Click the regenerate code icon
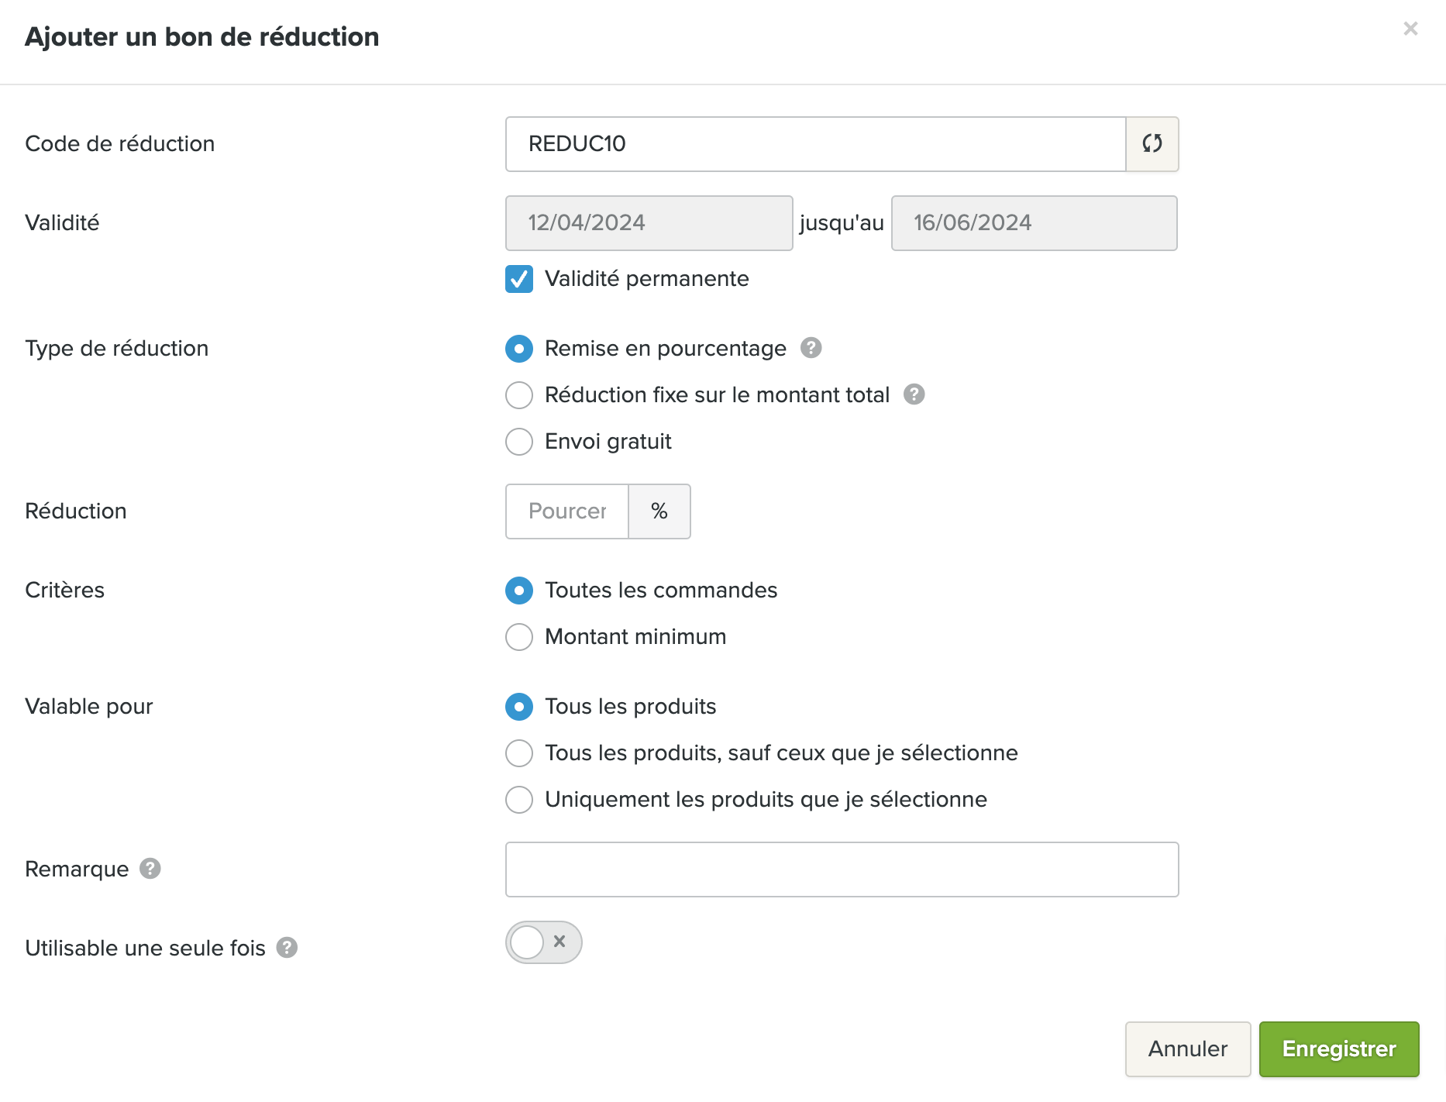Screen dimensions: 1446x1102 point(1152,143)
